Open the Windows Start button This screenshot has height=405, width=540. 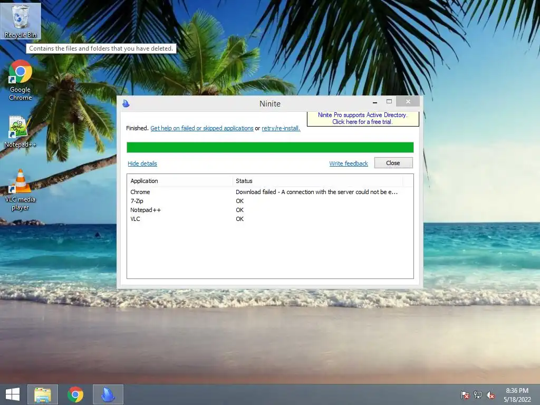coord(13,394)
